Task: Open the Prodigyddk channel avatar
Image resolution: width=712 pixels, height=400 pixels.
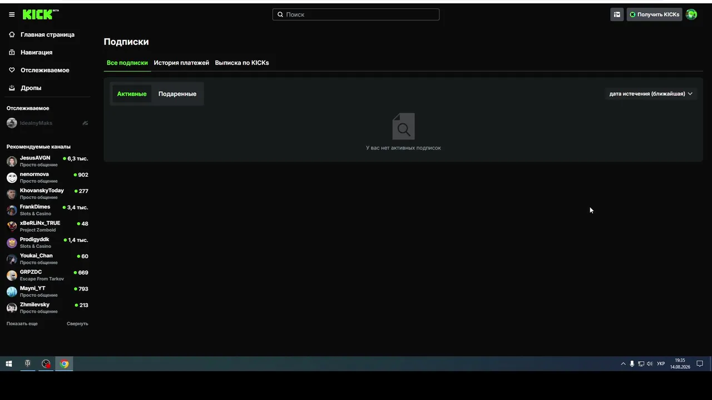Action: coord(12,243)
